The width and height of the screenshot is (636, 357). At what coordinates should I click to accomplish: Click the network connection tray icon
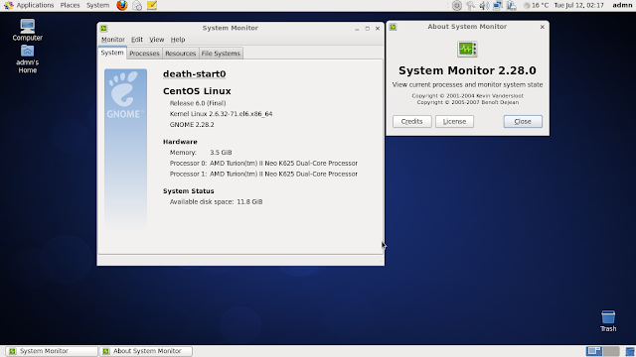coord(498,5)
